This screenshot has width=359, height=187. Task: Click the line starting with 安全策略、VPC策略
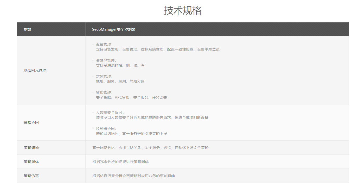tap(131, 97)
